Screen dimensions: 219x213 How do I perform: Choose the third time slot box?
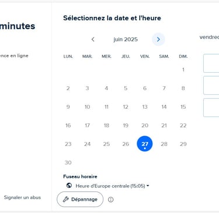[x=211, y=108]
